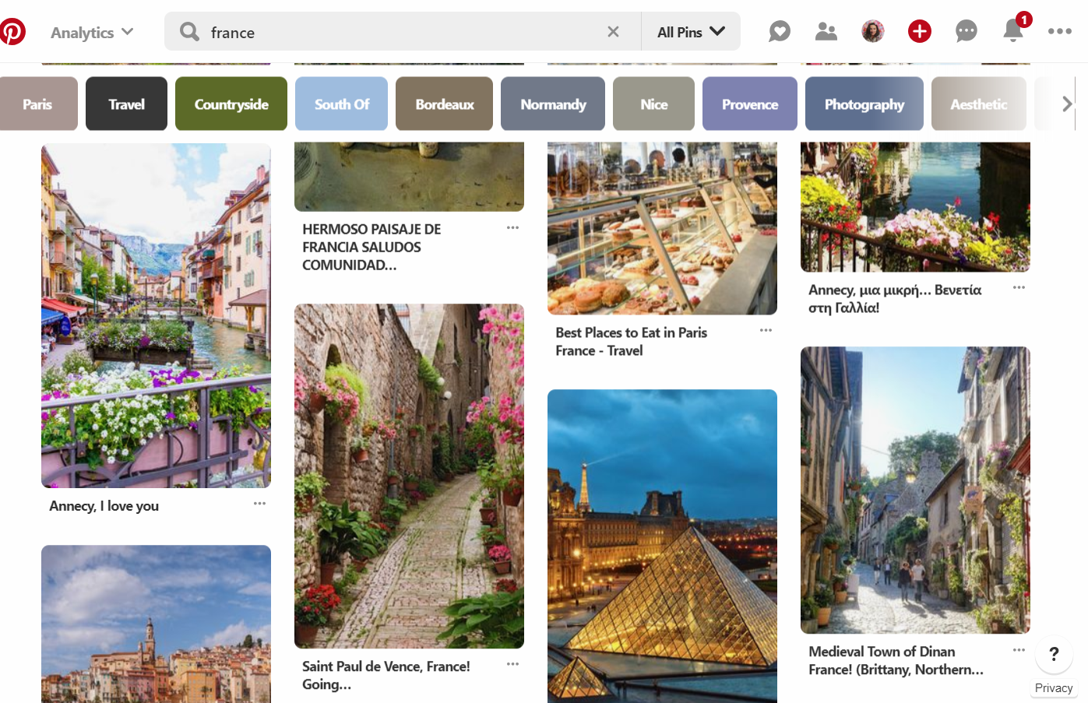Open the hilltop coastal town pin image

[156, 624]
